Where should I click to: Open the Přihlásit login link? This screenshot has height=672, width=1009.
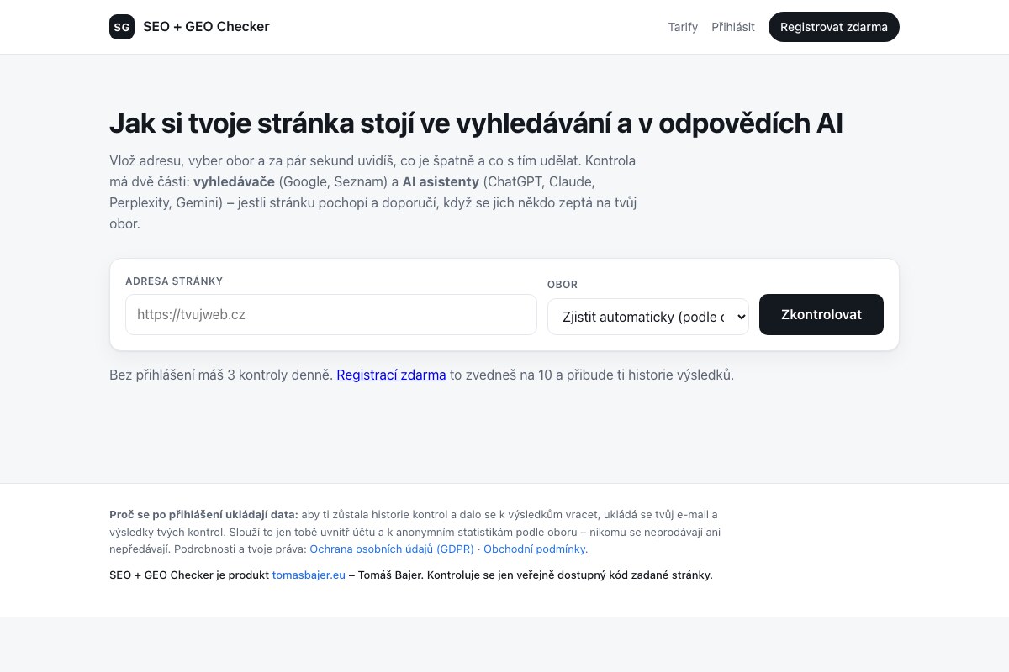[x=733, y=27]
